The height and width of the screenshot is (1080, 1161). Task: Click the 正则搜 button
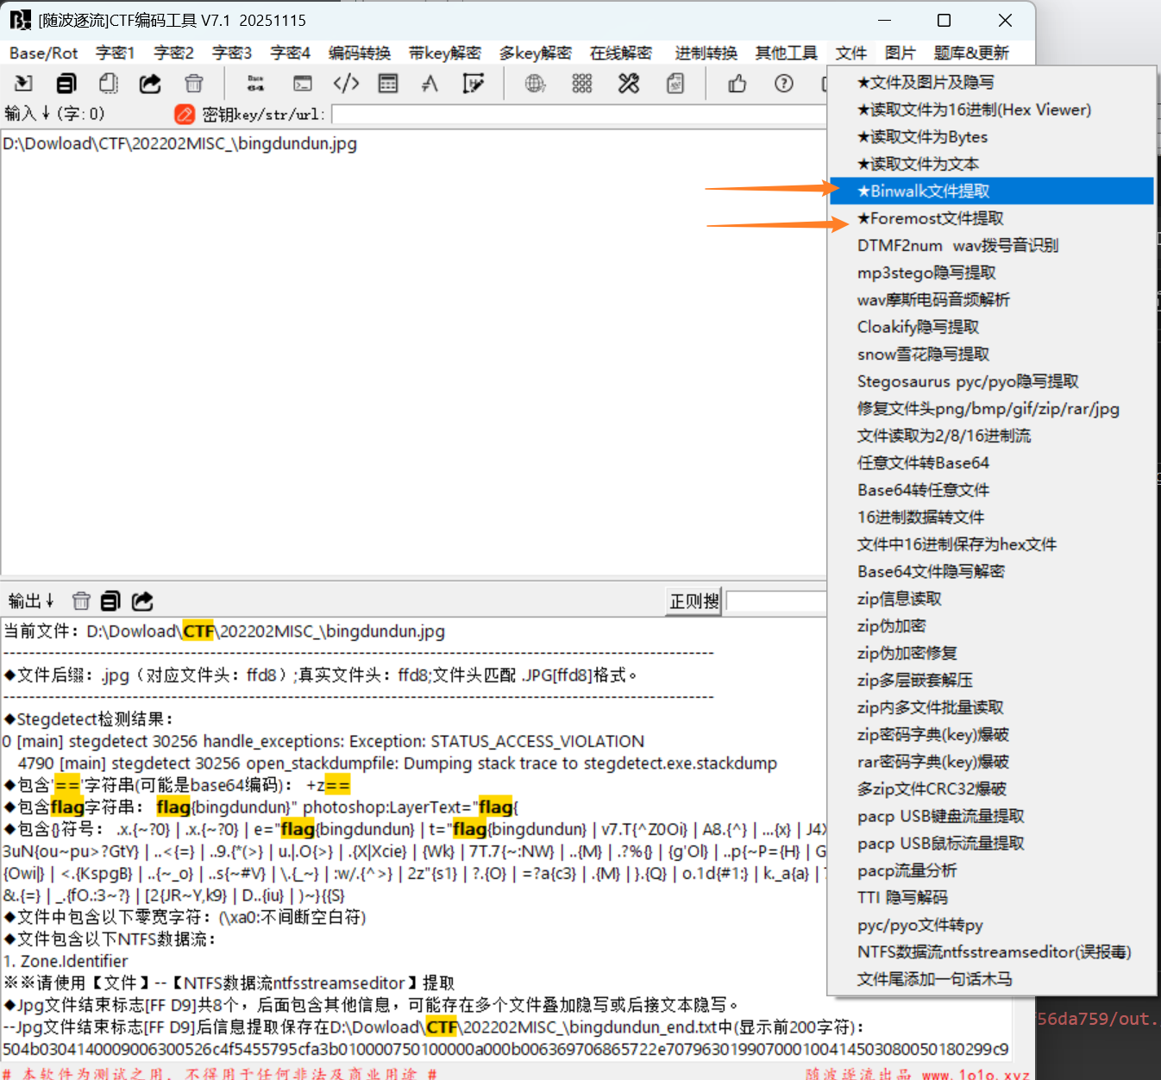pyautogui.click(x=694, y=601)
